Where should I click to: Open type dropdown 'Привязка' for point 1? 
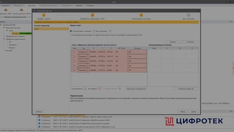tap(84, 52)
